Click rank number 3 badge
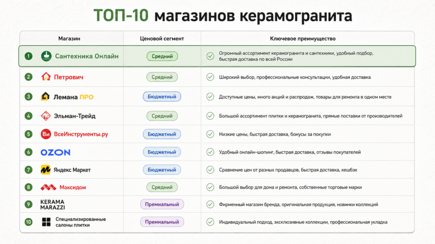Image resolution: width=435 pixels, height=244 pixels. pyautogui.click(x=28, y=97)
